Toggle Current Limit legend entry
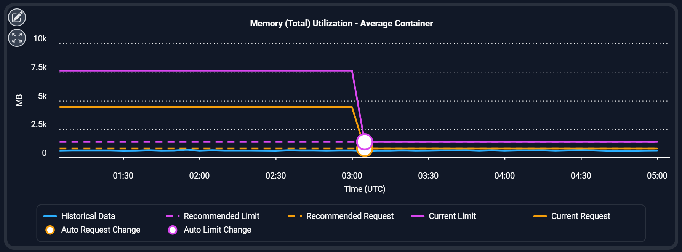 coord(452,216)
